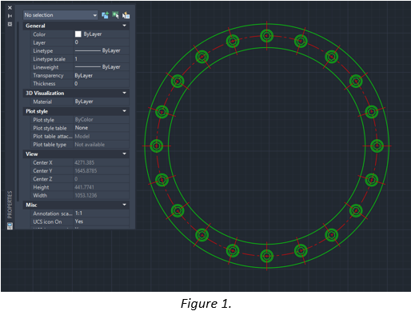Click the PROPERTIES vertical title label
Viewport: 411px width, 311px height.
point(10,205)
